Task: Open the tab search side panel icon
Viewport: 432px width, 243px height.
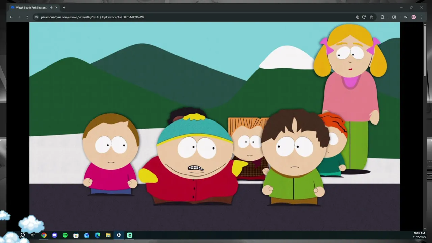Action: 394,17
